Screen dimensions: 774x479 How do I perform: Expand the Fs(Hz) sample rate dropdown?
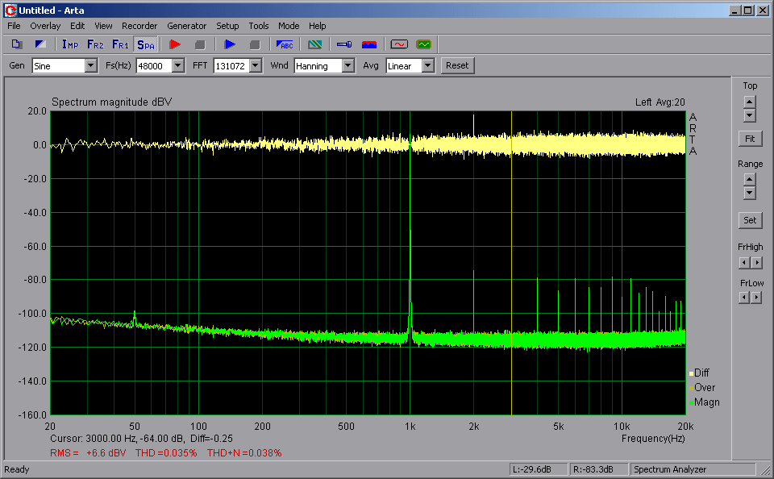(177, 66)
